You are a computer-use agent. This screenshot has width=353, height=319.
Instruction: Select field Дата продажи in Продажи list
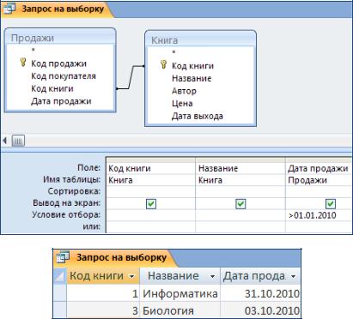(x=61, y=101)
